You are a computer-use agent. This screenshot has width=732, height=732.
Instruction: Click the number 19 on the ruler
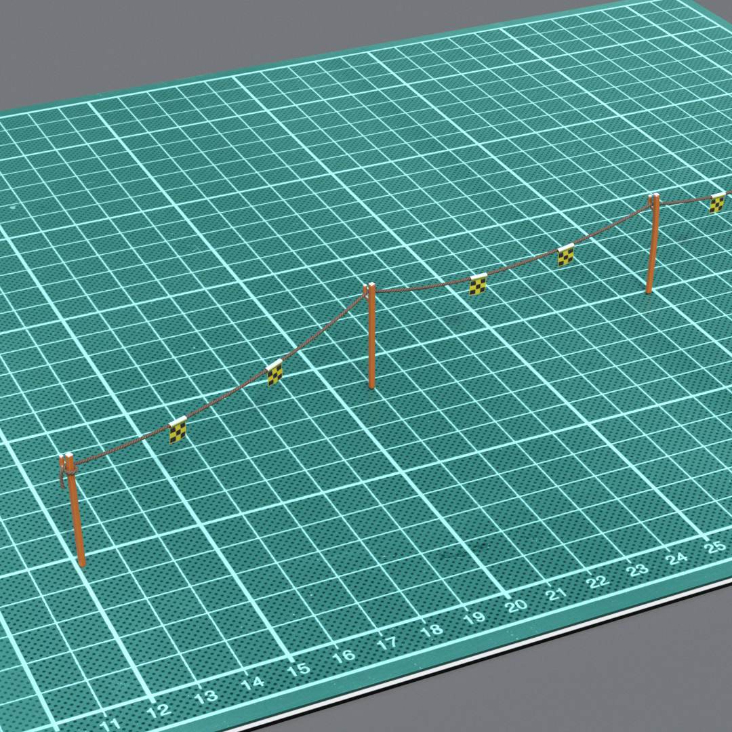click(x=474, y=618)
